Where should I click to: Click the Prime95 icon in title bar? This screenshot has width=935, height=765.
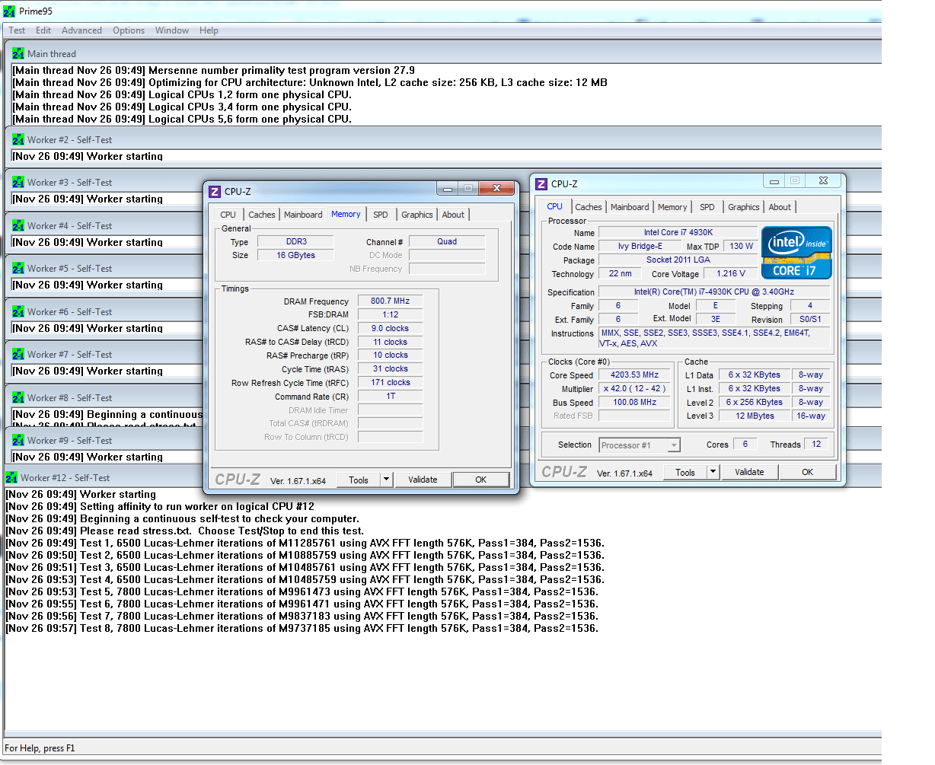[x=9, y=11]
